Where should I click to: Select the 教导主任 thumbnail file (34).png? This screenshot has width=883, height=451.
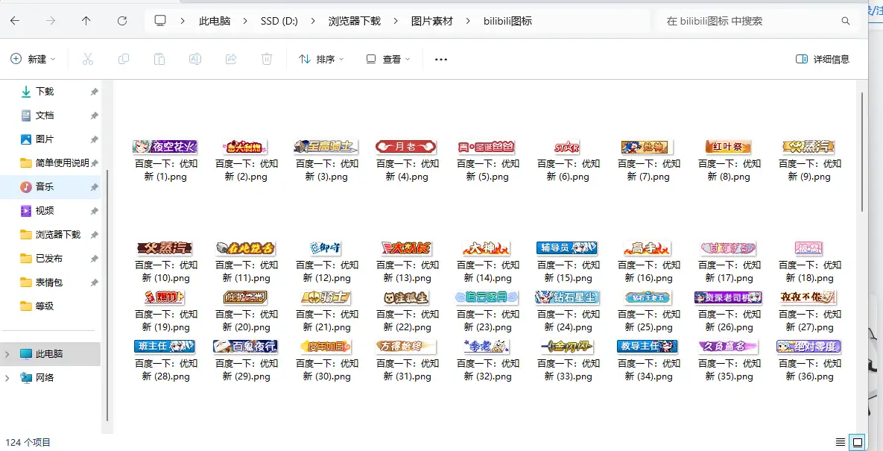click(x=648, y=347)
